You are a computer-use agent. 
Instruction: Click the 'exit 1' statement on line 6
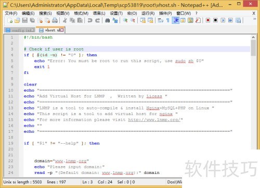click(42, 67)
